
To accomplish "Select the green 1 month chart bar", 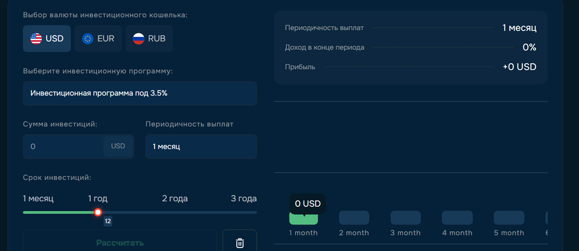I will click(303, 218).
